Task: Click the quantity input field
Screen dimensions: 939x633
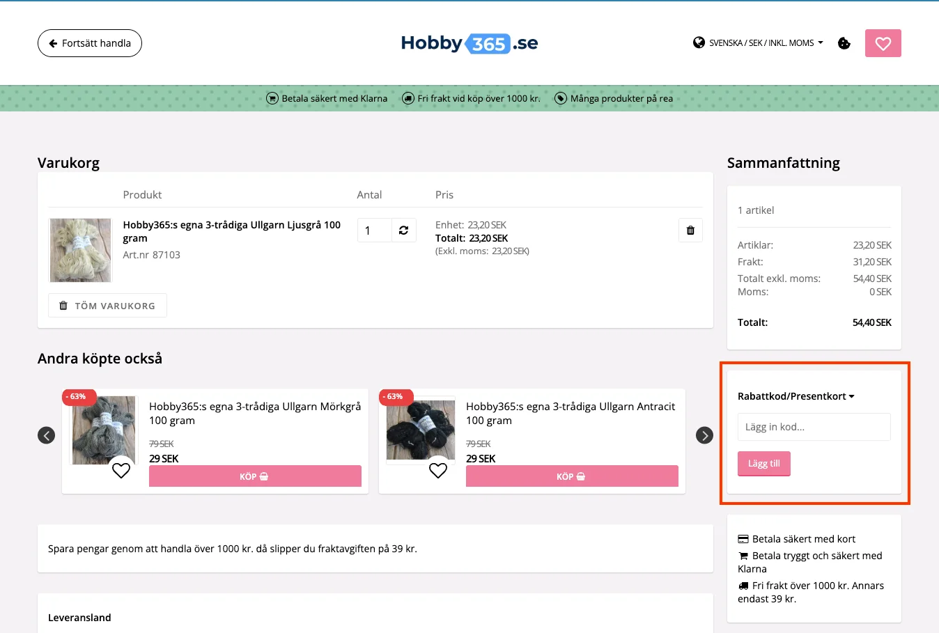Action: 375,230
